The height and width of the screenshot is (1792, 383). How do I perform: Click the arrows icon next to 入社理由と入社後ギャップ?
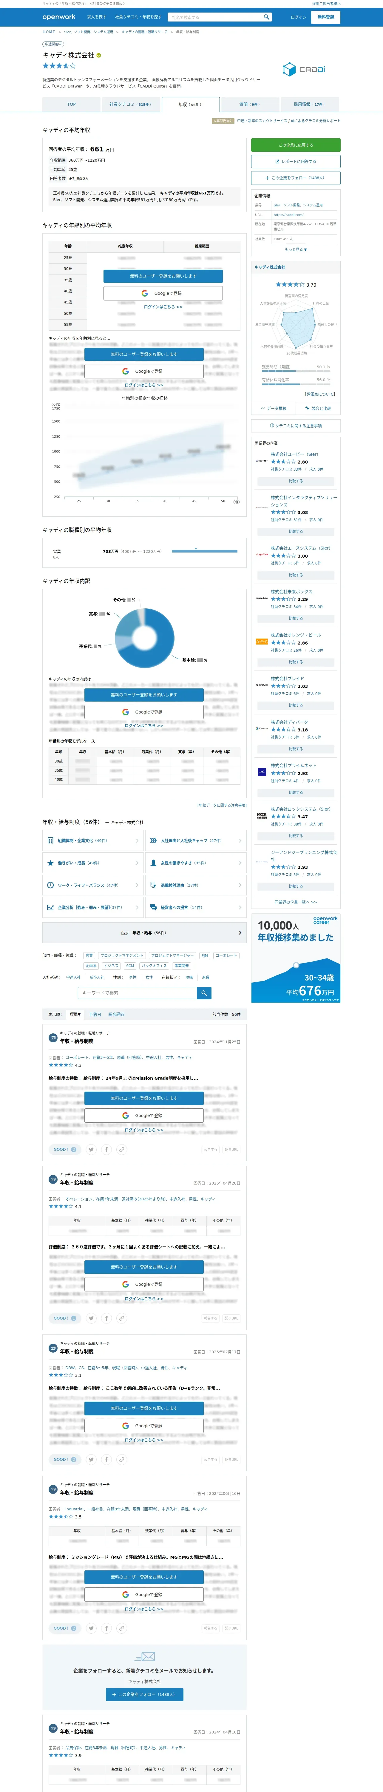pyautogui.click(x=153, y=840)
